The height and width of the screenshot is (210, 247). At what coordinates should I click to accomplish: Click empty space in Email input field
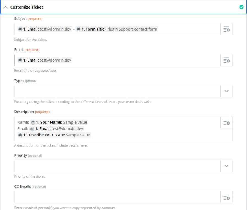pyautogui.click(x=146, y=60)
